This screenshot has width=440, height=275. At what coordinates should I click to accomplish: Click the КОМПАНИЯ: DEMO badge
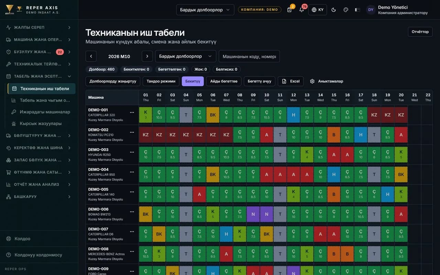(260, 10)
